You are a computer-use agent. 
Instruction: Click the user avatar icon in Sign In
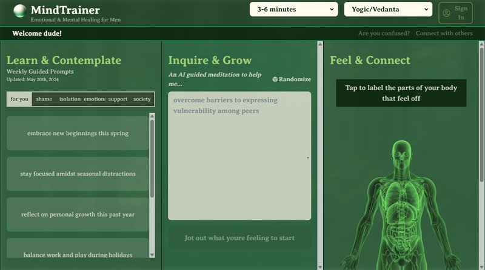447,13
